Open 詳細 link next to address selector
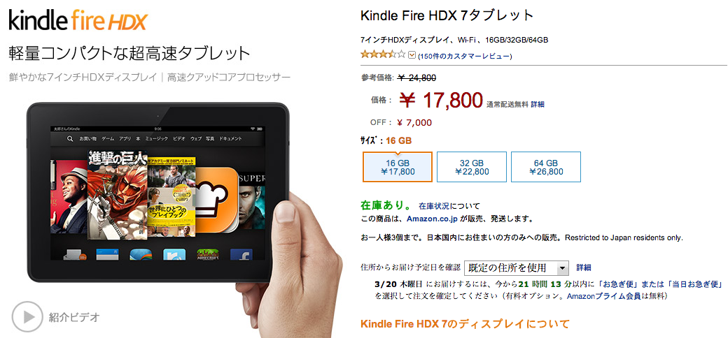728x338 pixels. pos(584,267)
